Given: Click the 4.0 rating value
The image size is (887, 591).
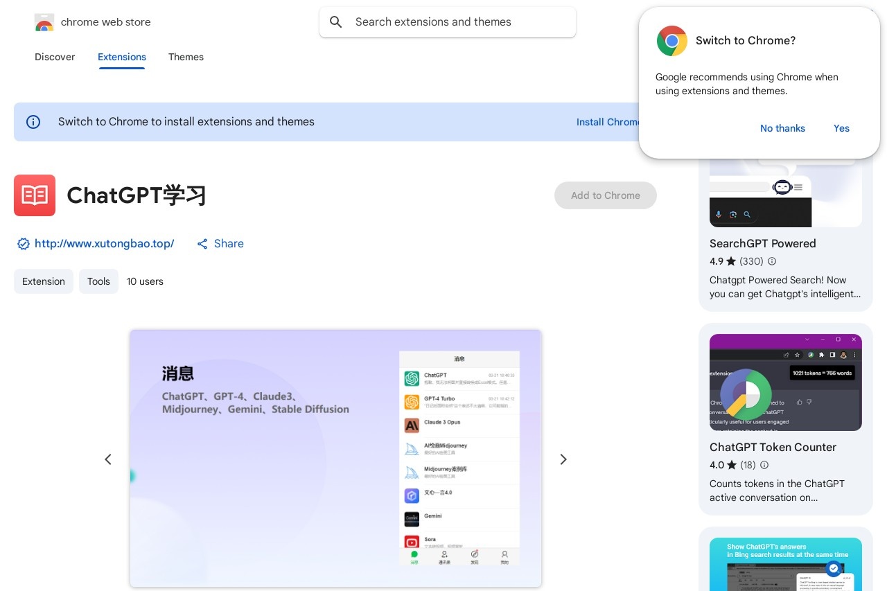Looking at the screenshot, I should pos(717,465).
